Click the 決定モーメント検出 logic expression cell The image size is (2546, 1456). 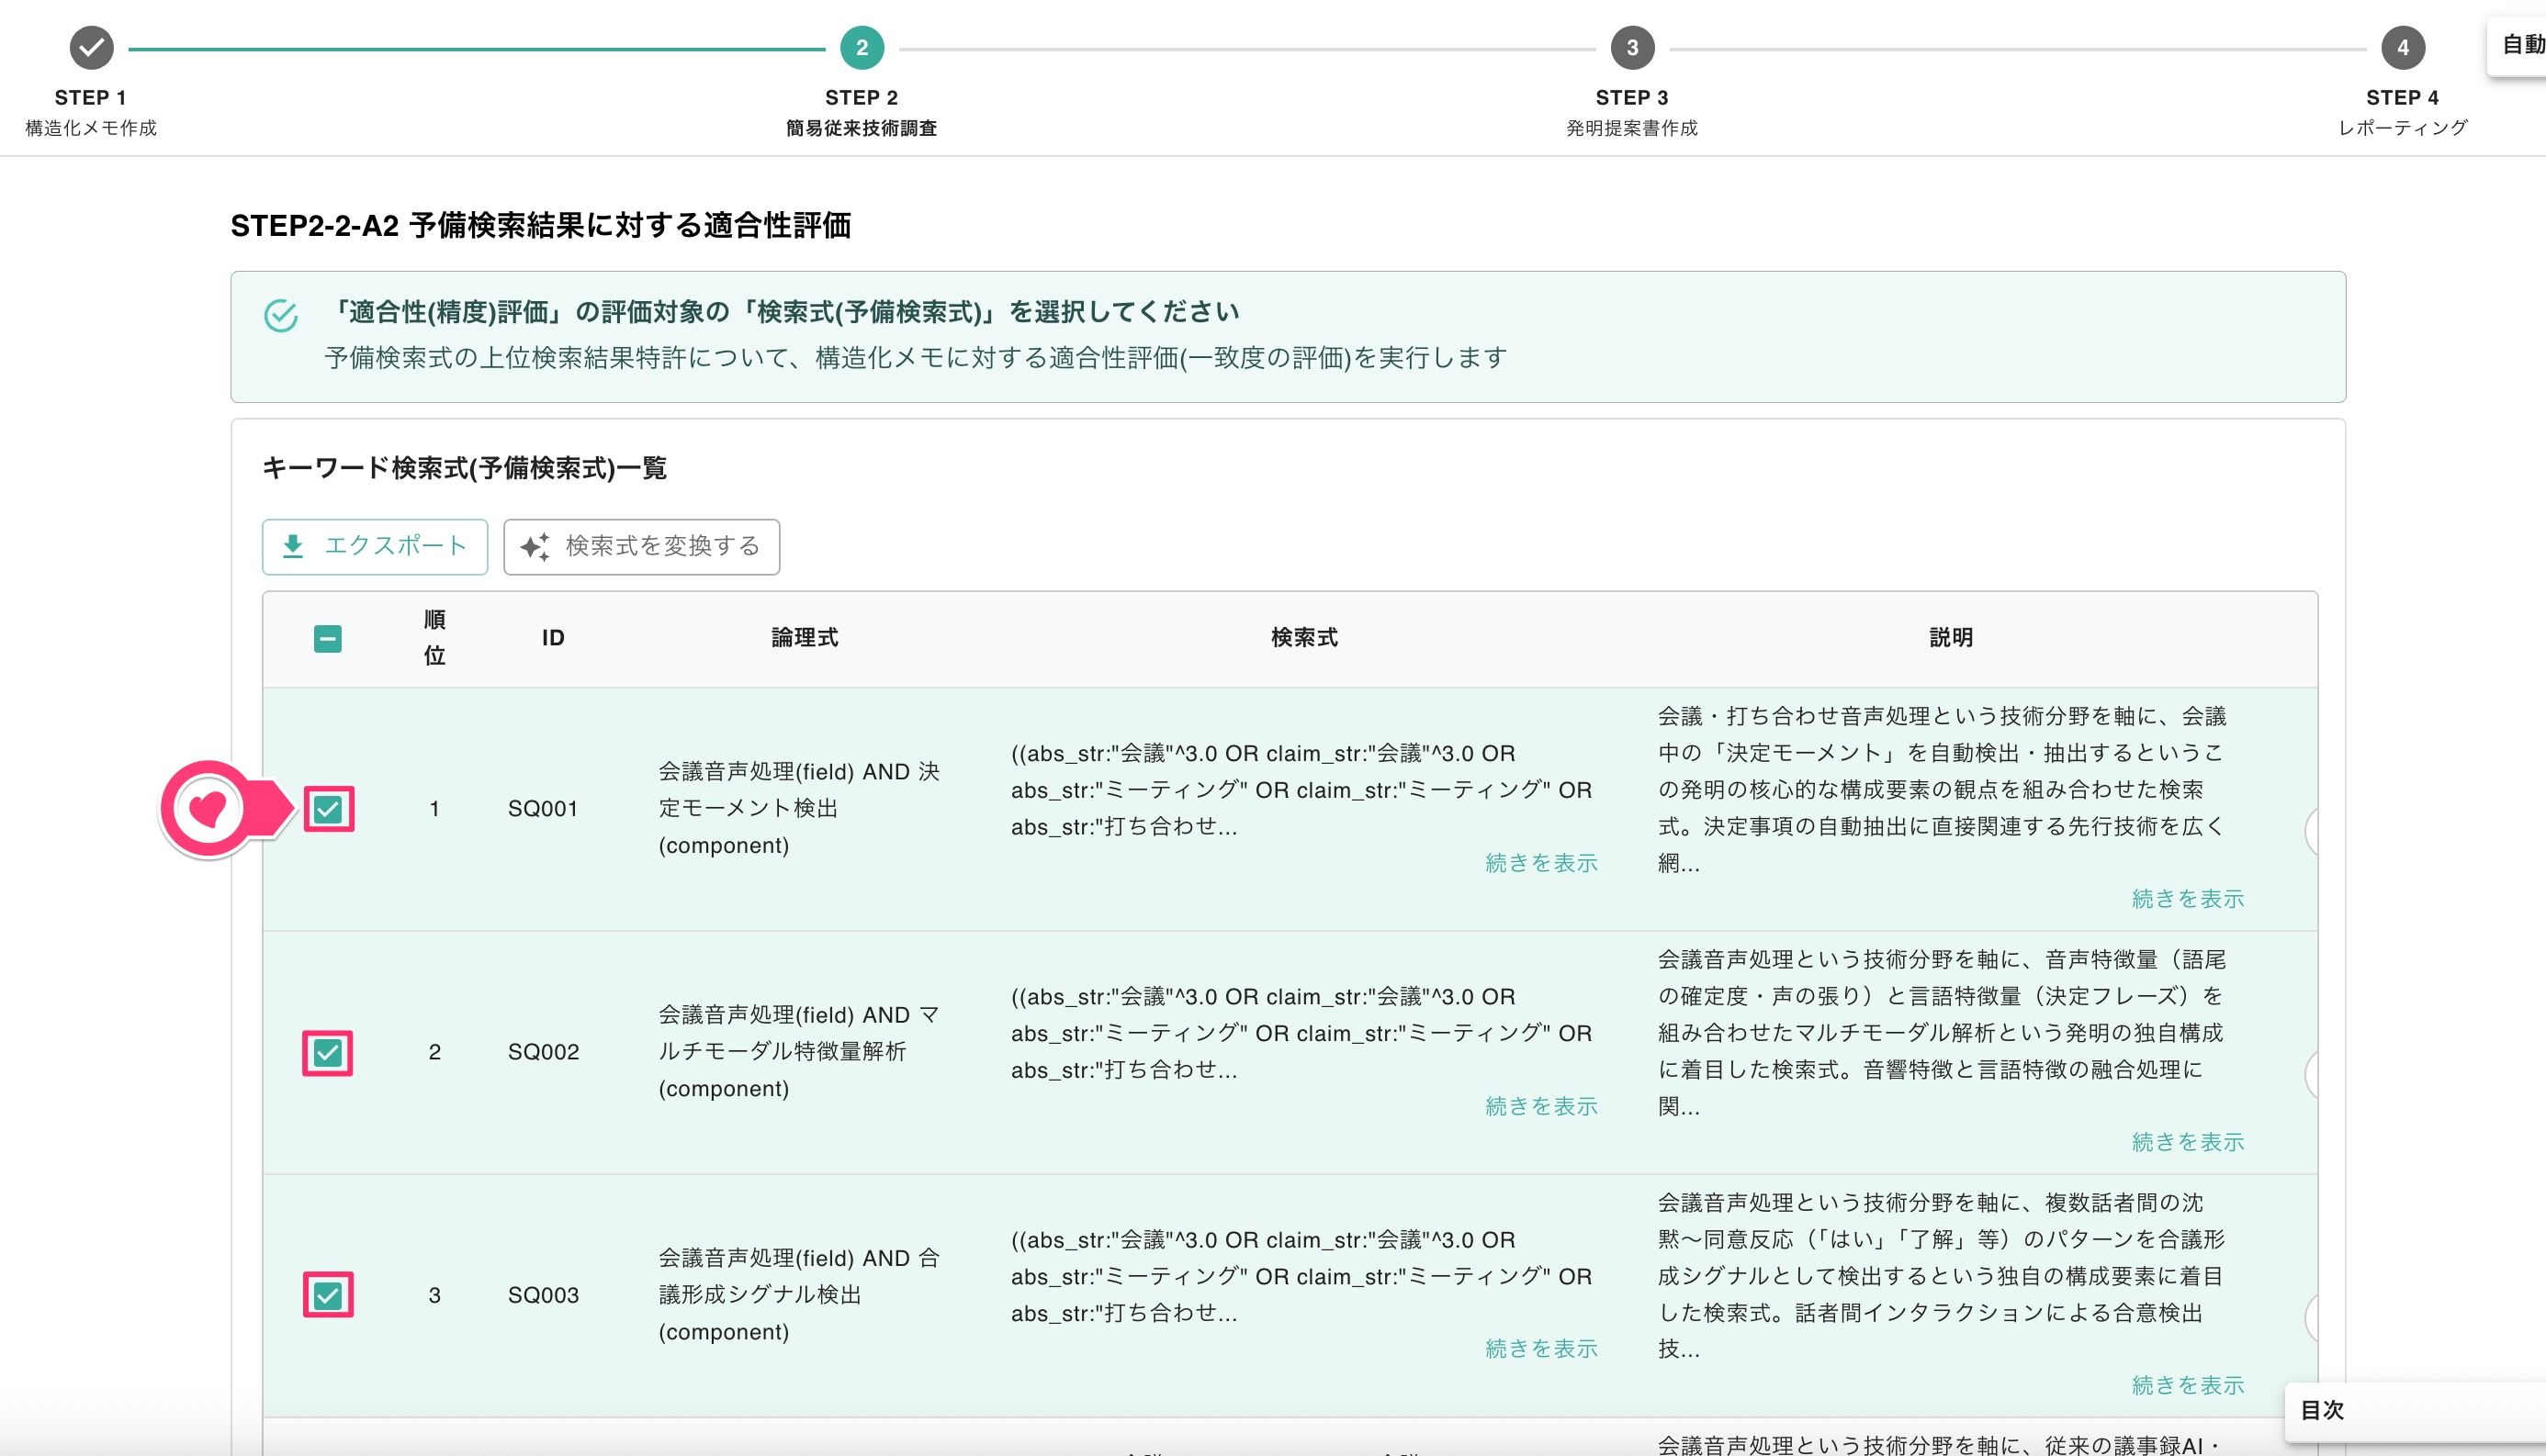(799, 809)
